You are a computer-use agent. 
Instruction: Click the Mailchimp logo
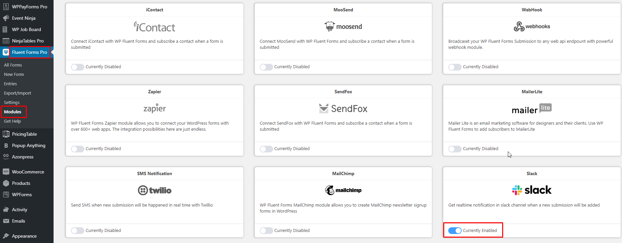(343, 190)
